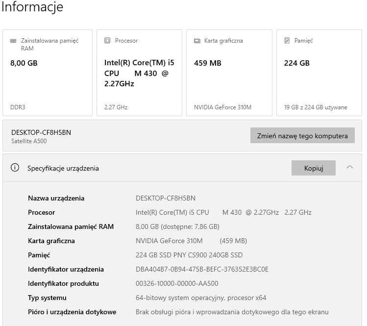Image resolution: width=367 pixels, height=326 pixels.
Task: Click the installed RAM memory chip icon
Action: pos(13,41)
